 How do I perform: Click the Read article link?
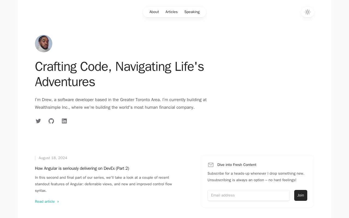pyautogui.click(x=45, y=202)
